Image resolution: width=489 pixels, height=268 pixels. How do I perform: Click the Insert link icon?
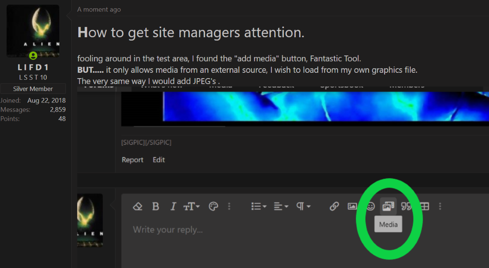334,206
